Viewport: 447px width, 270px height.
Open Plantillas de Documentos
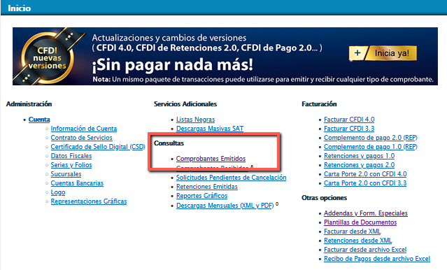[360, 222]
